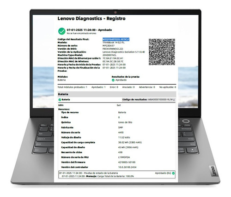Viewport: 231px width, 197px height.
Task: Click the Batería module name under Módulos
Action: coord(61,80)
